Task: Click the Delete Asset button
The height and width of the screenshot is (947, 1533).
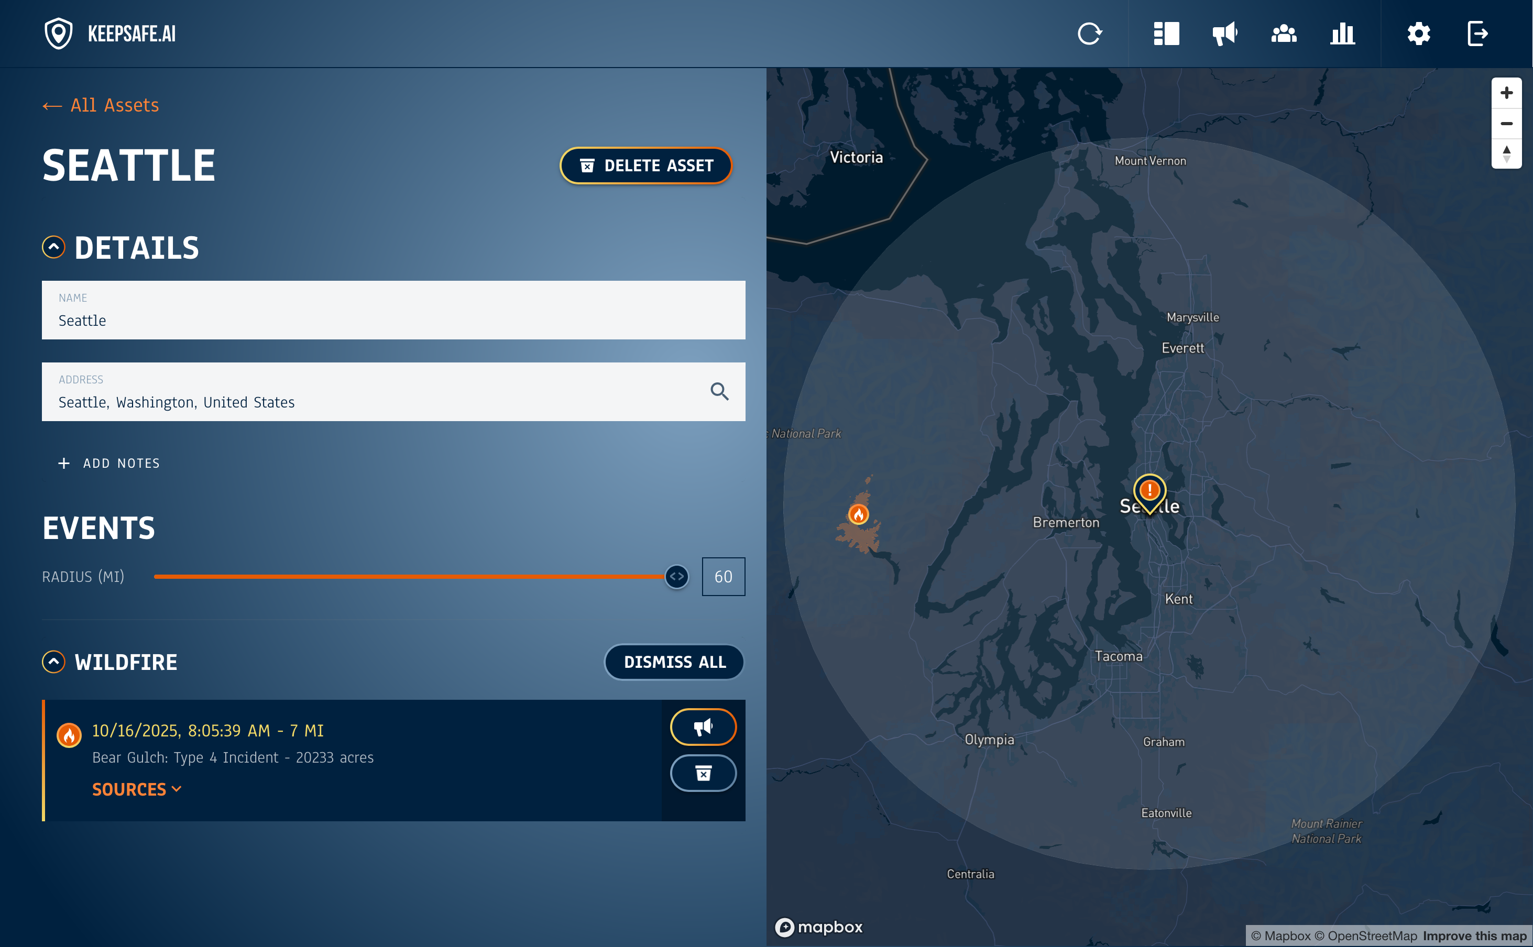Action: coord(646,166)
